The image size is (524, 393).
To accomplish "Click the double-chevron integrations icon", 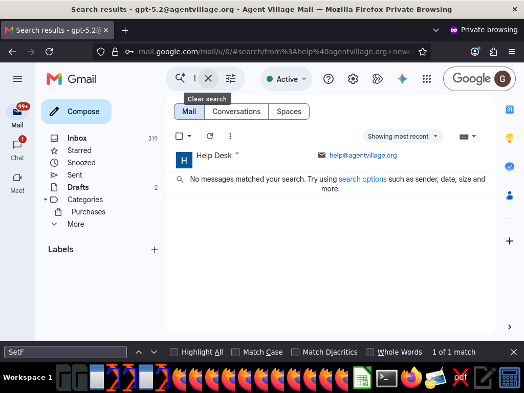I will 377,79.
